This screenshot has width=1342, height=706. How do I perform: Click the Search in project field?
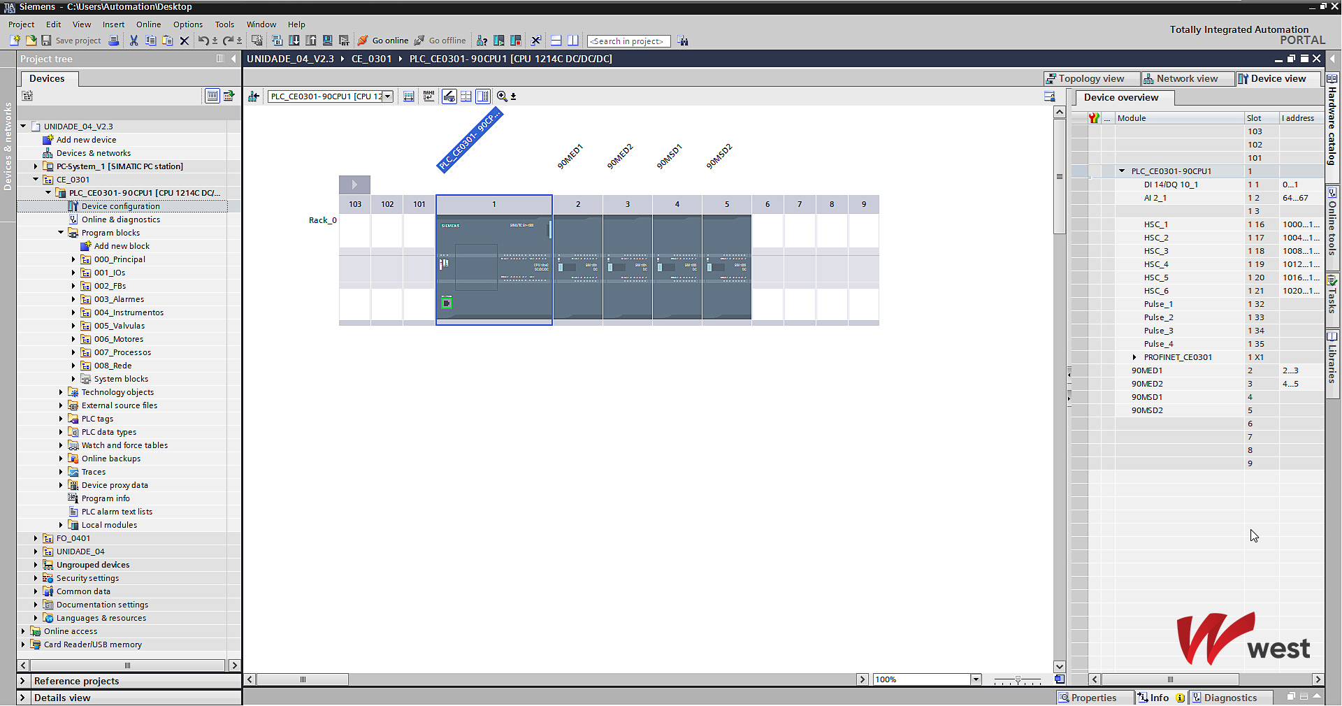pos(628,41)
